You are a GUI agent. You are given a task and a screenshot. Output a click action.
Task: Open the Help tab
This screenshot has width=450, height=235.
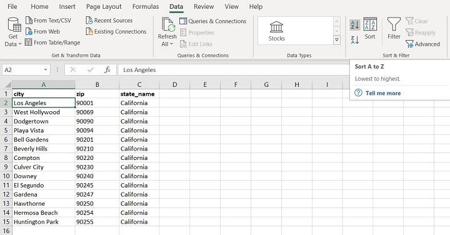[x=256, y=7]
